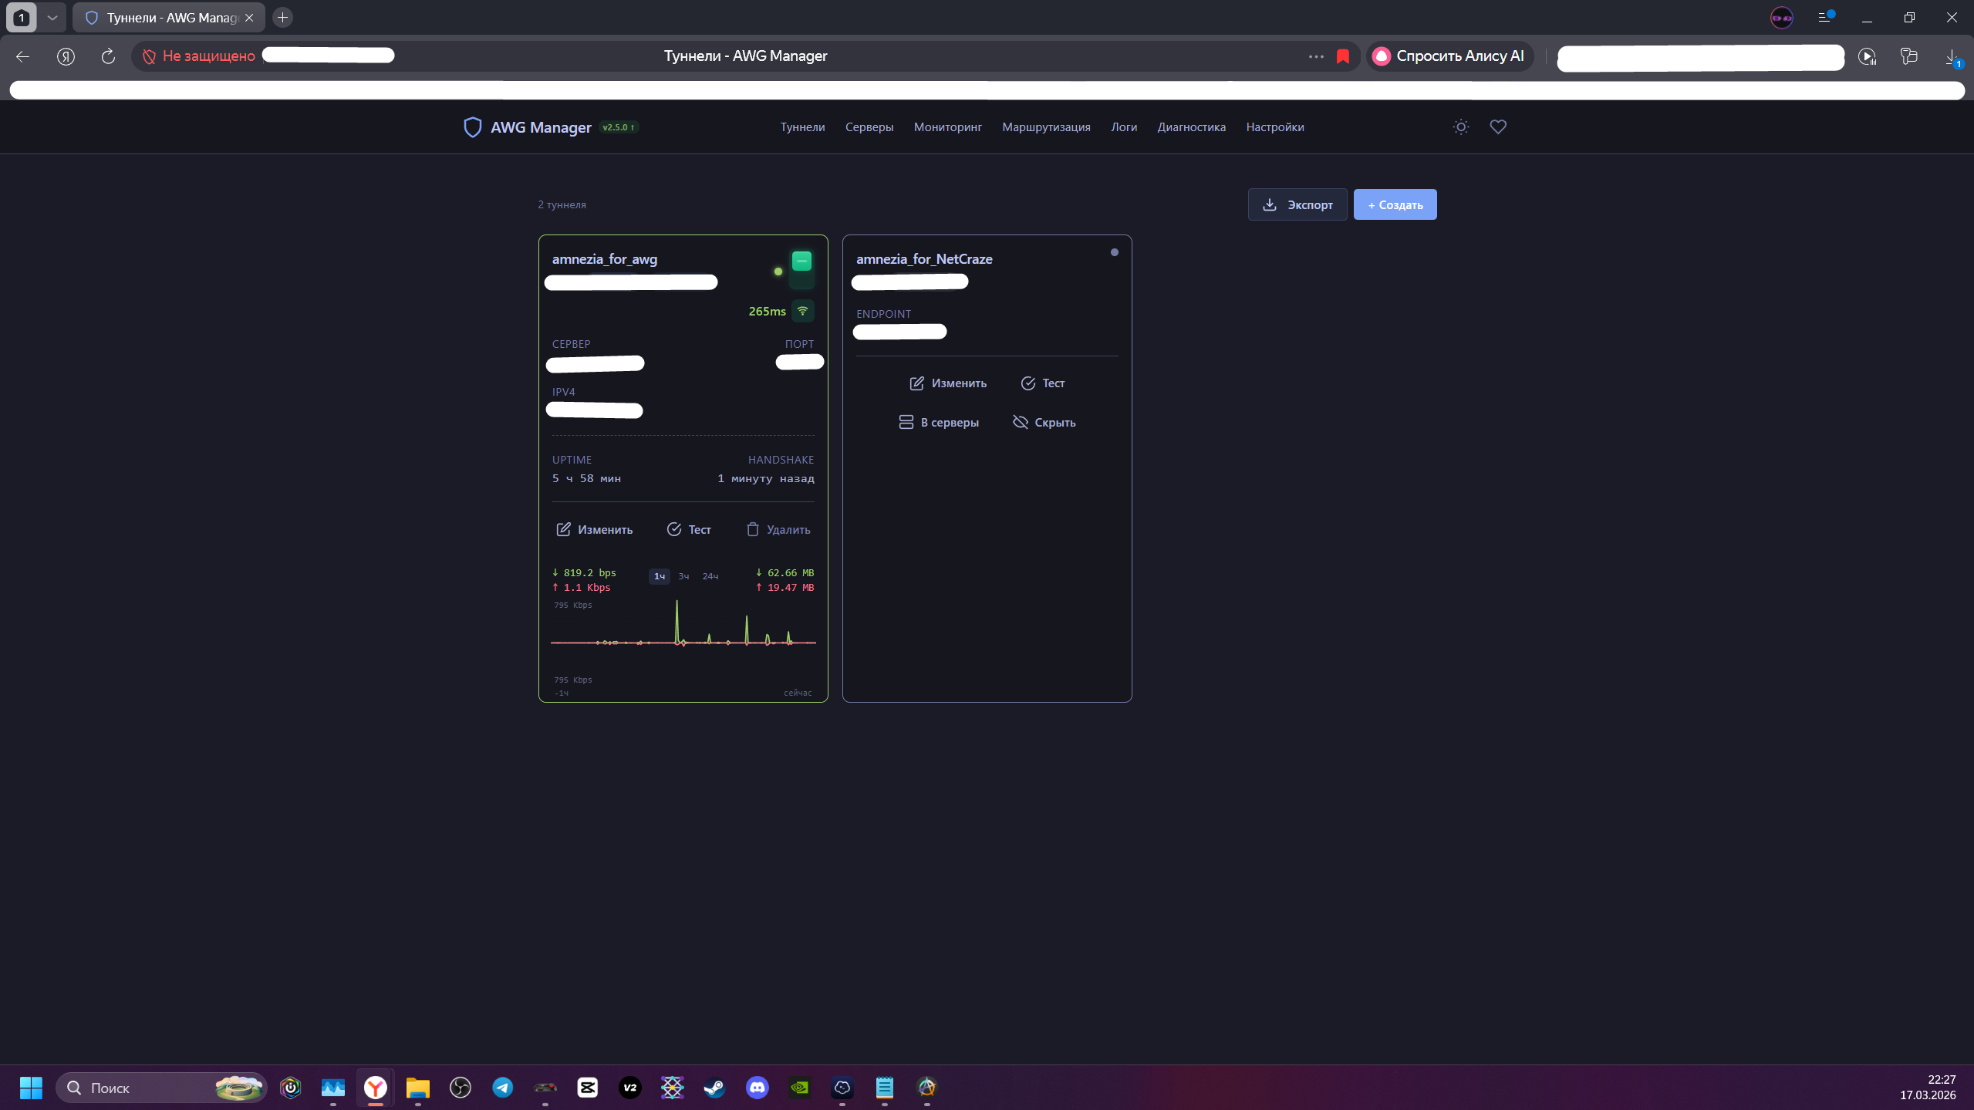1974x1110 pixels.
Task: Click Удалить on amnezia_for_awg card
Action: (778, 530)
